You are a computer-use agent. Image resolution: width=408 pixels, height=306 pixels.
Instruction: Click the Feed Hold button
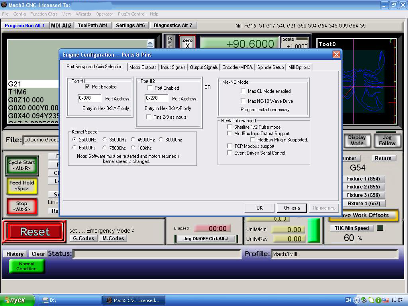pyautogui.click(x=22, y=186)
